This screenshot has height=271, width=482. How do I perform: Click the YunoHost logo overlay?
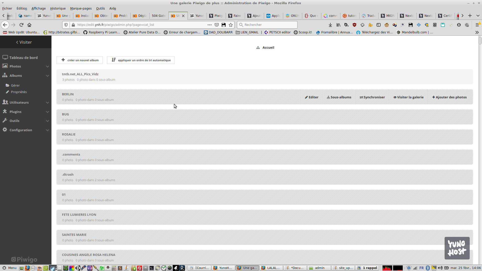457,248
